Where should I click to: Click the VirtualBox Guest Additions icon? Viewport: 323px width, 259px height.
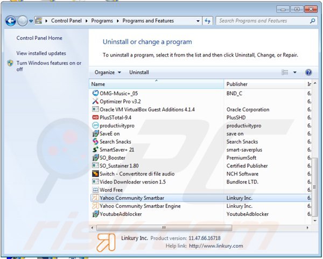tap(95, 109)
